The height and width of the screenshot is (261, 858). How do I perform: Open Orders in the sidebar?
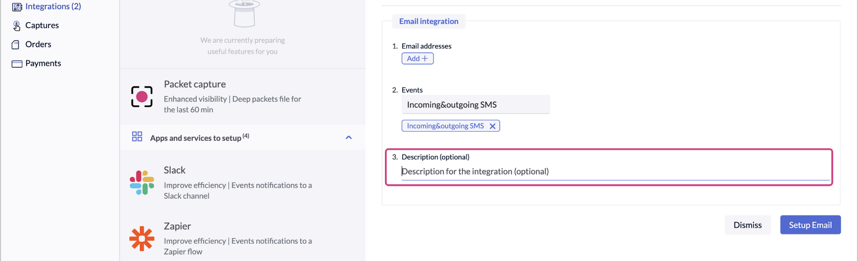[38, 44]
